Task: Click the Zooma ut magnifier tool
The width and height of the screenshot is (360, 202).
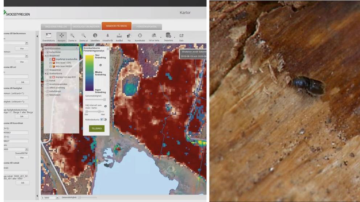Action: (83, 36)
